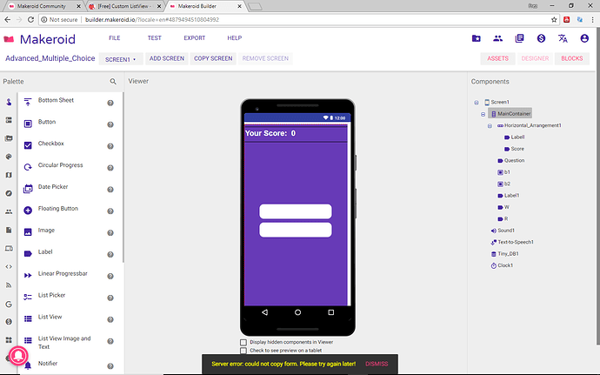Image resolution: width=600 pixels, height=375 pixels.
Task: Show help for Checkbox component
Action: (x=110, y=146)
